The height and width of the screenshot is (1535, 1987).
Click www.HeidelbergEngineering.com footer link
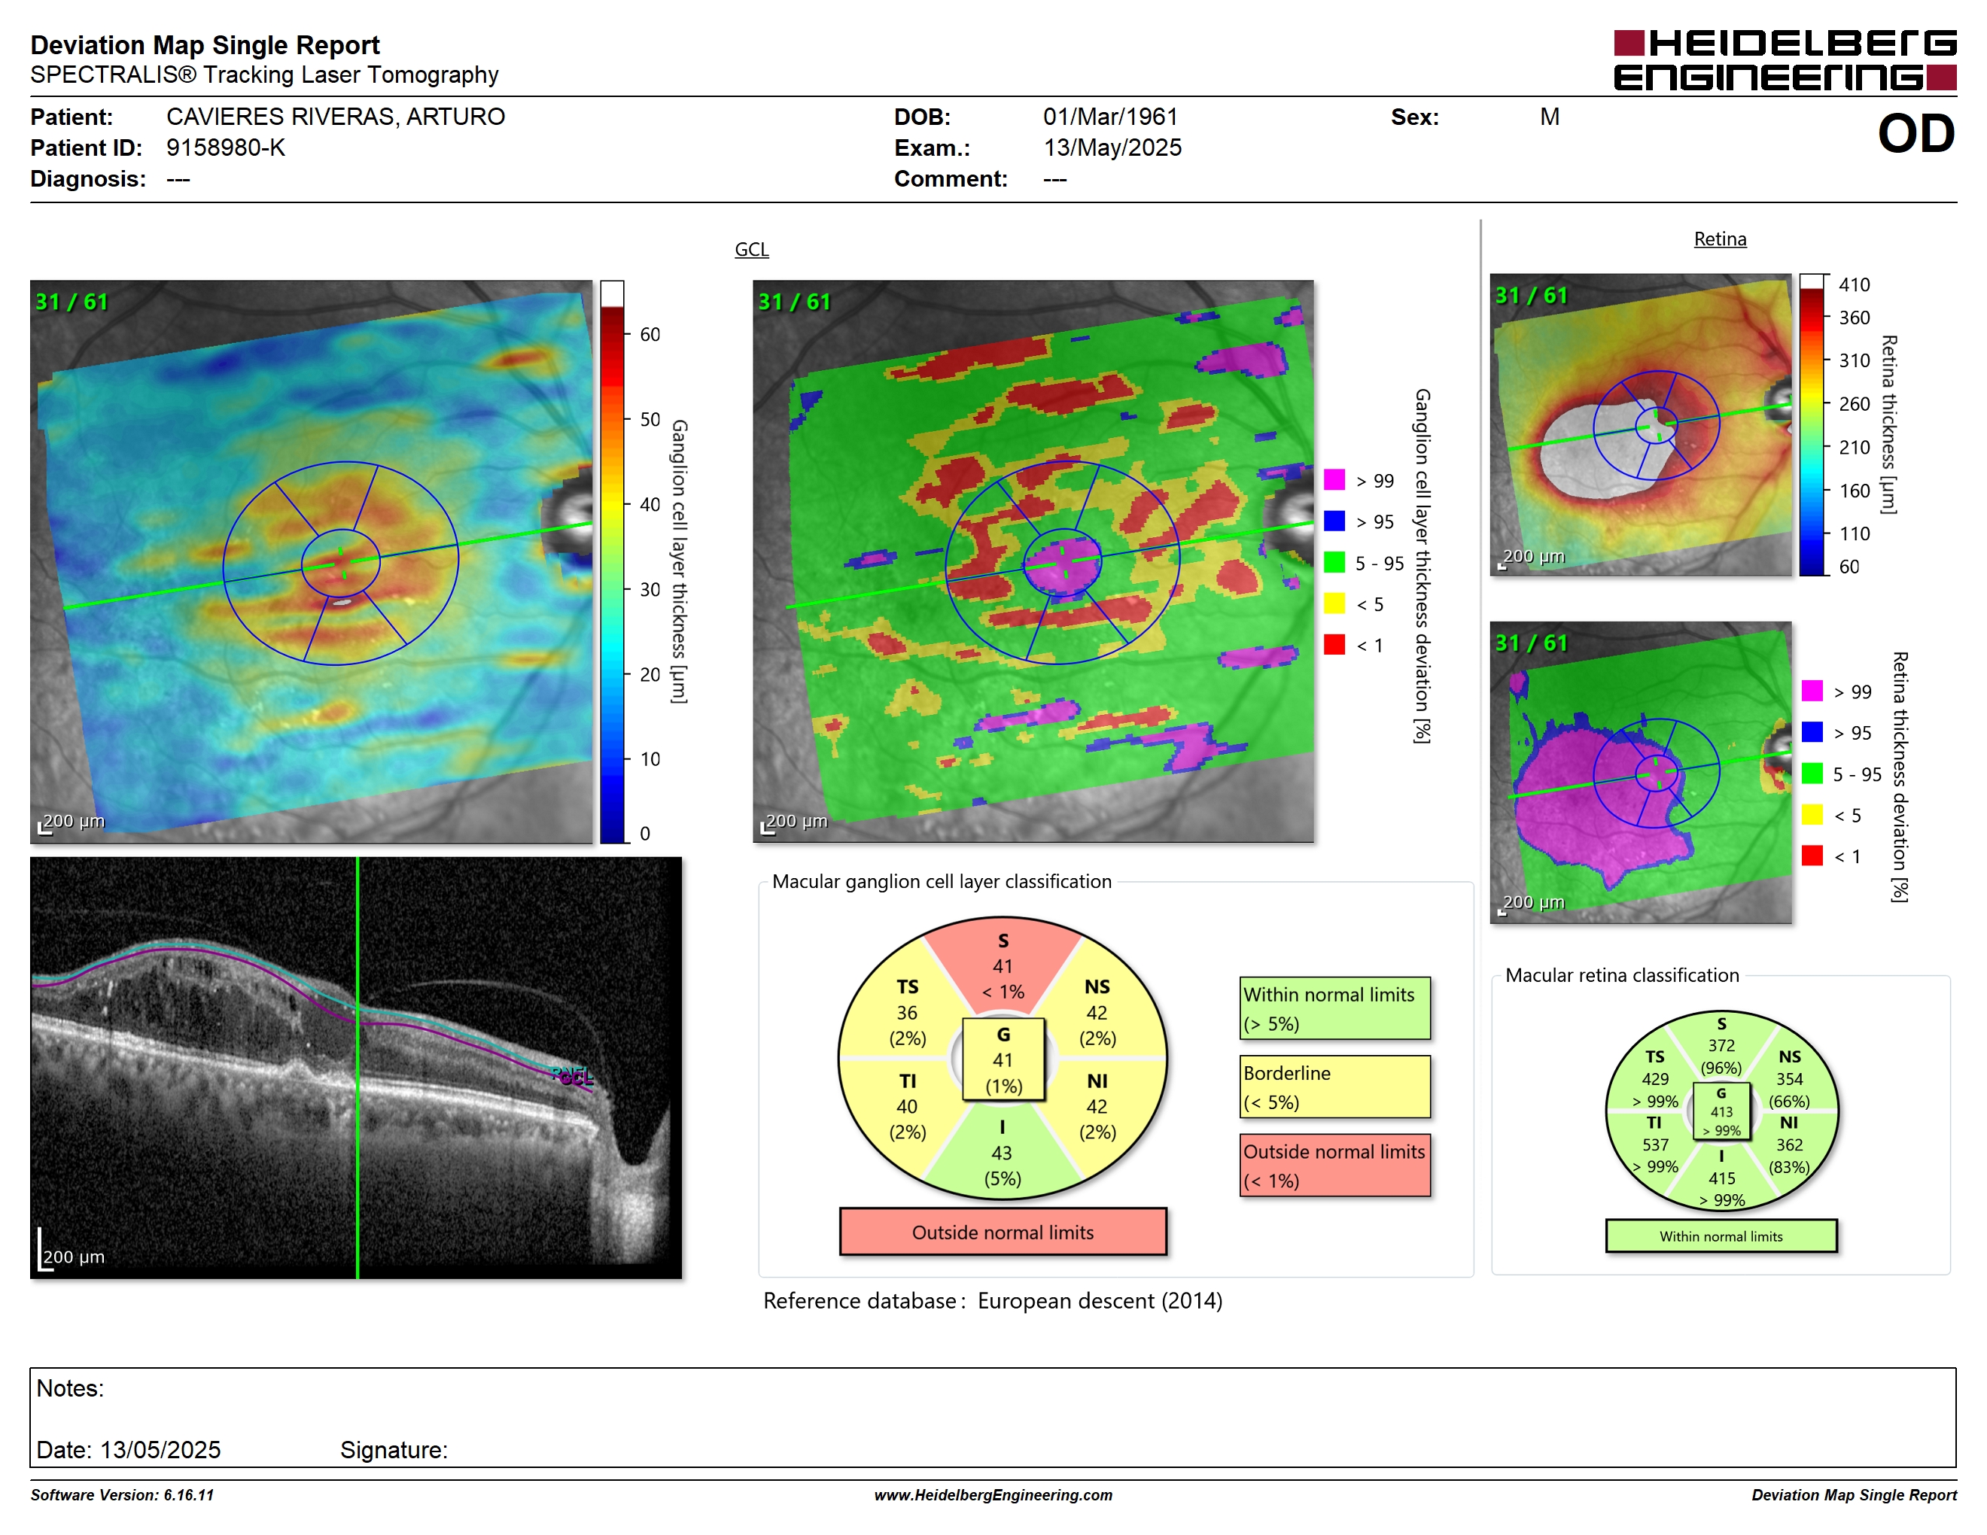[993, 1495]
